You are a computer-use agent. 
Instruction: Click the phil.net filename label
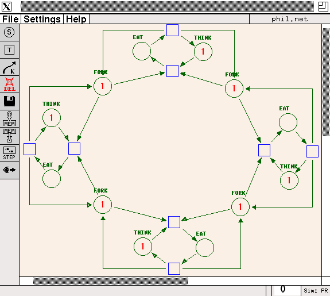[x=290, y=19]
